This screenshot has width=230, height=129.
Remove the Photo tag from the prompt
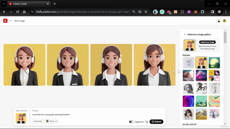(x=56, y=121)
